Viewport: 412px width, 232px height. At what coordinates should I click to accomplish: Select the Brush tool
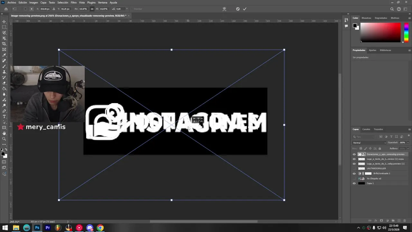[4, 66]
